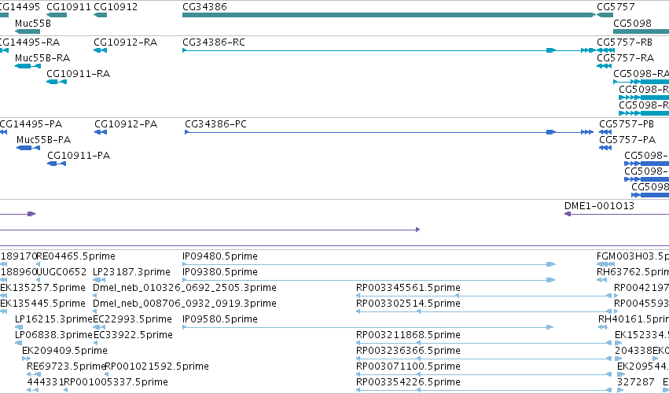Click the EK135257.5prime EST label
The image size is (669, 394).
tap(42, 288)
